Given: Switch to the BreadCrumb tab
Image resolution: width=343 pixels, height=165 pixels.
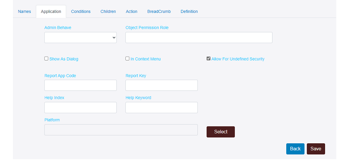Looking at the screenshot, I should click(x=159, y=11).
